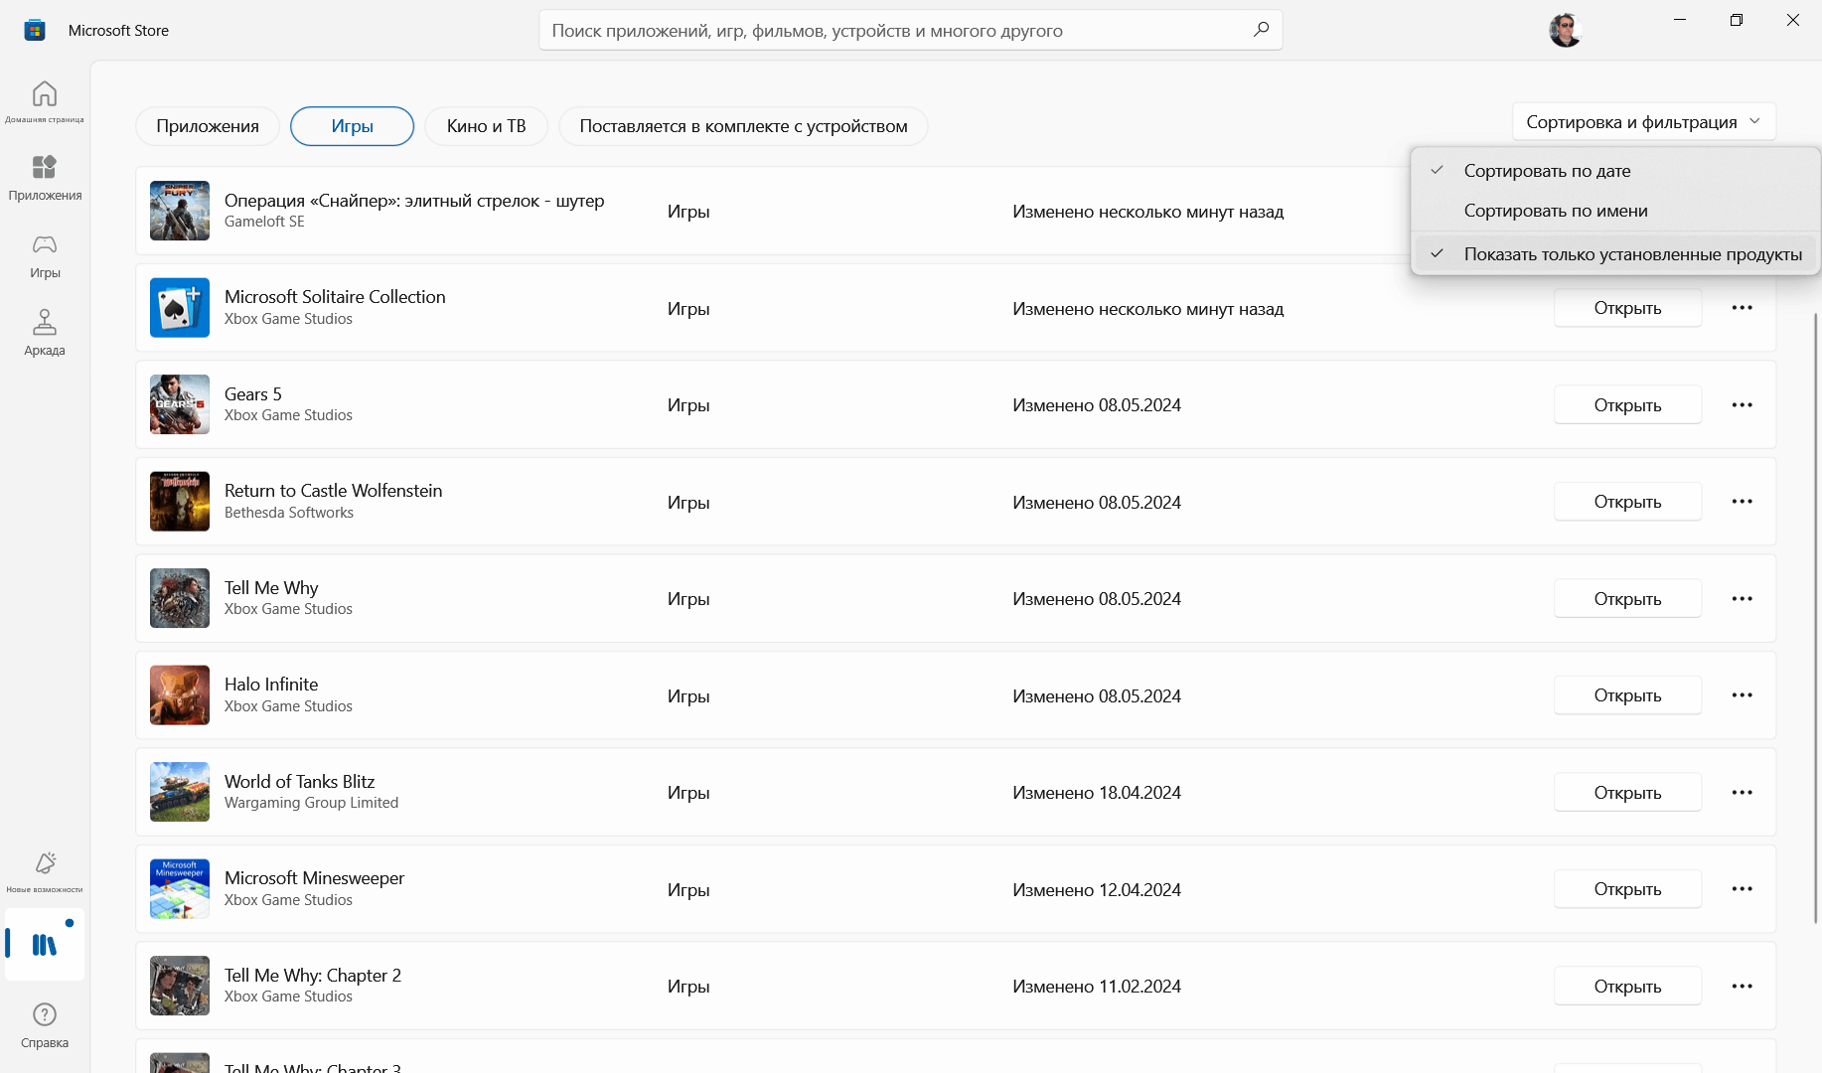Open more options for World of Tanks Blitz
The image size is (1822, 1073).
(1742, 793)
